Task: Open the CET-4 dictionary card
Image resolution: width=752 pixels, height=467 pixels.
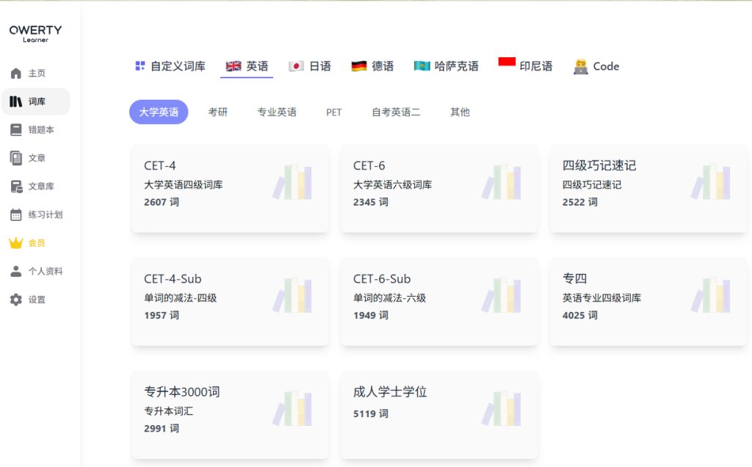Action: point(230,188)
